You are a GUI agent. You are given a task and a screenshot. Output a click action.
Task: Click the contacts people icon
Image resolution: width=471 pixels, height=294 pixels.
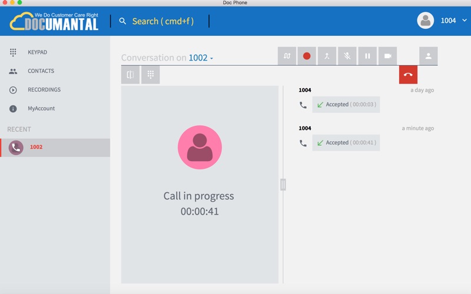[13, 71]
